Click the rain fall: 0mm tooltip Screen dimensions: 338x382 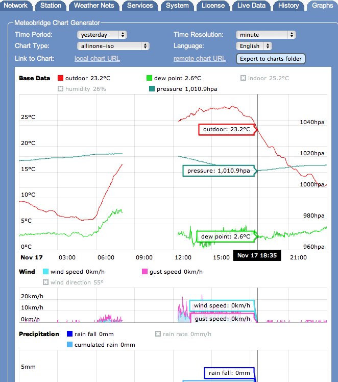coord(229,373)
